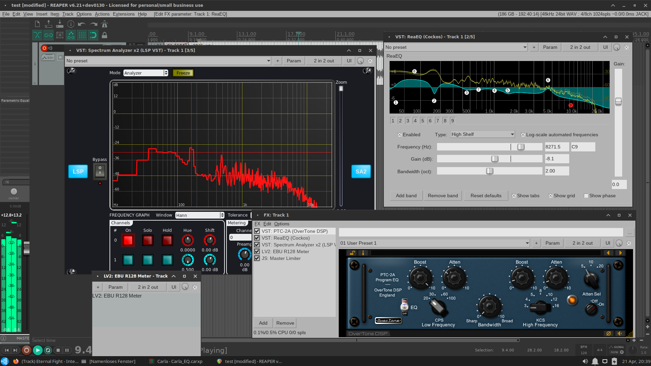Toggle the transport repeat loop button
Screen dimensions: 651x366
(48, 350)
